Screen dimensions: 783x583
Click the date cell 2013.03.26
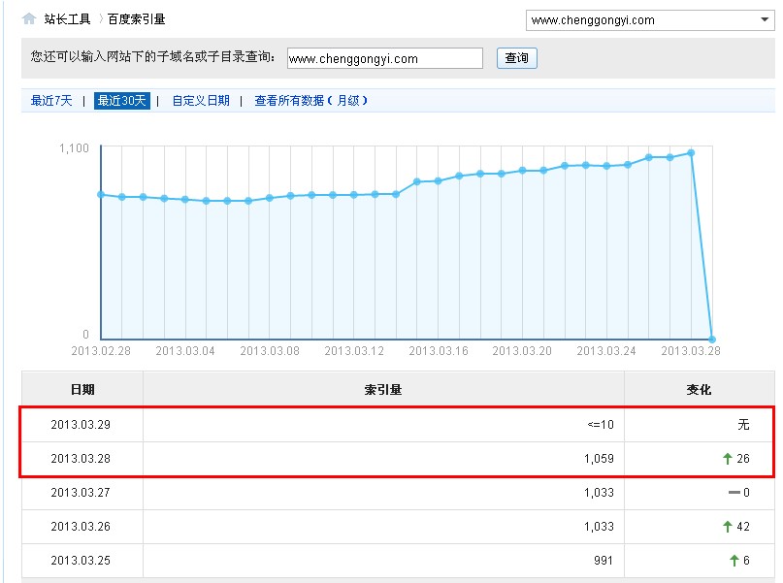tap(81, 527)
